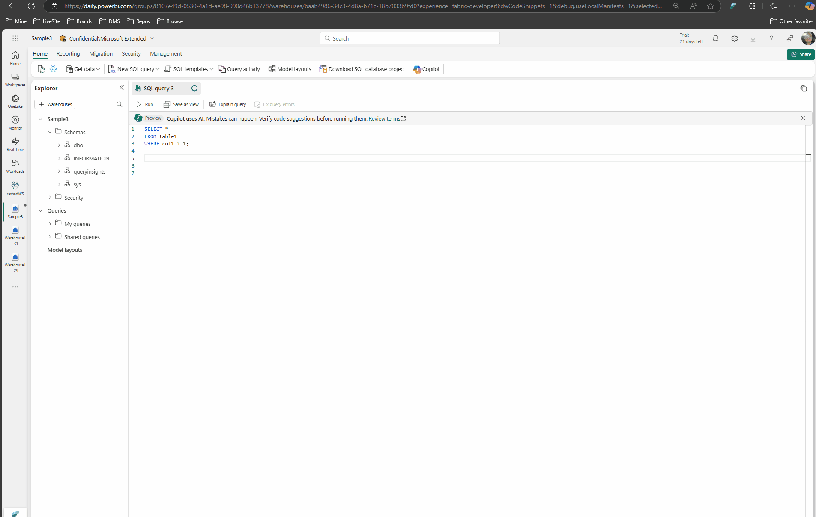The image size is (816, 517).
Task: Switch to the Migration tab
Action: click(x=101, y=53)
